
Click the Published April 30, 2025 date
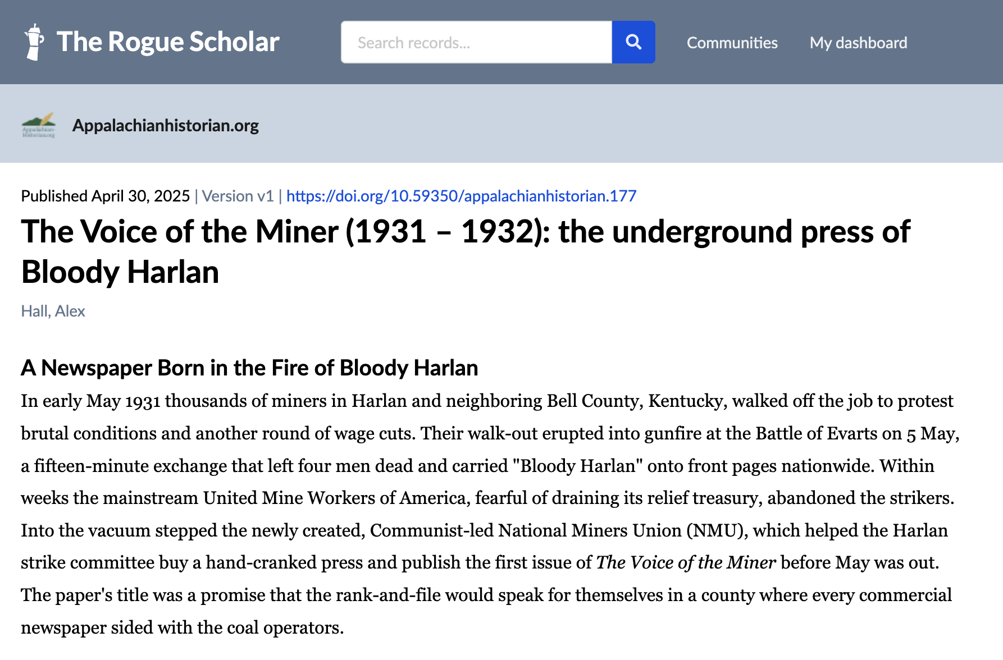pyautogui.click(x=106, y=196)
